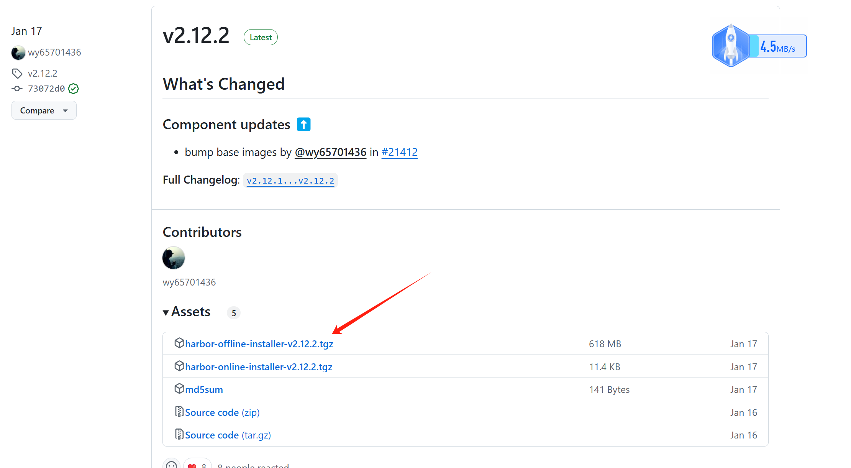Click the rocket download accelerator icon
Viewport: 851px width, 468px height.
(731, 45)
